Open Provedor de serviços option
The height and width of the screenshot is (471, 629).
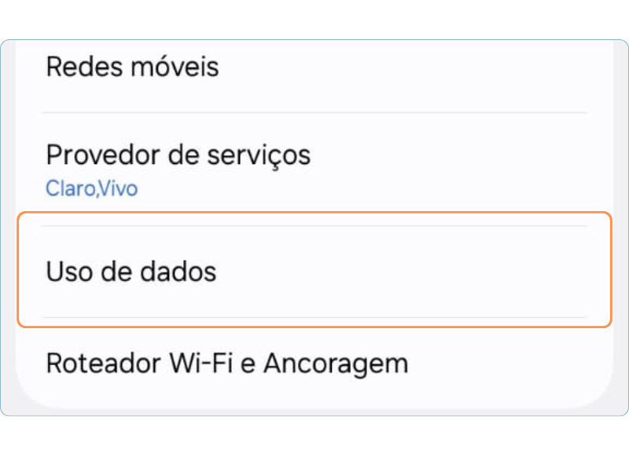pyautogui.click(x=178, y=155)
